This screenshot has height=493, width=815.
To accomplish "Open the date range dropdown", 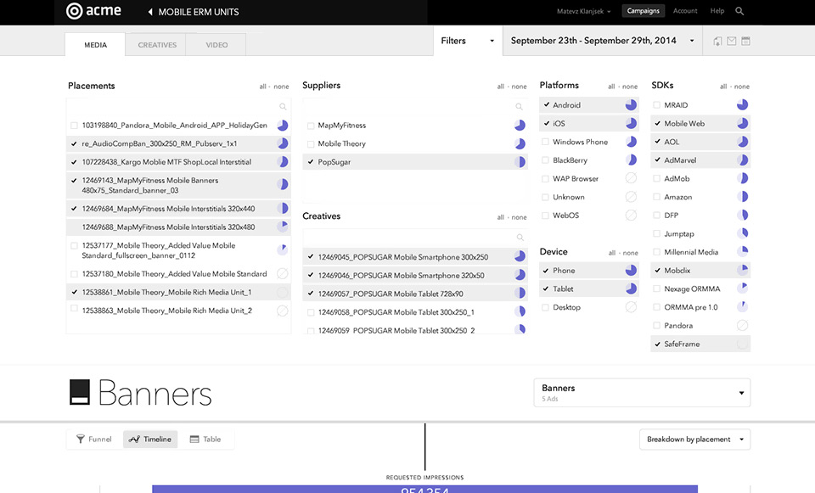I will (x=603, y=41).
